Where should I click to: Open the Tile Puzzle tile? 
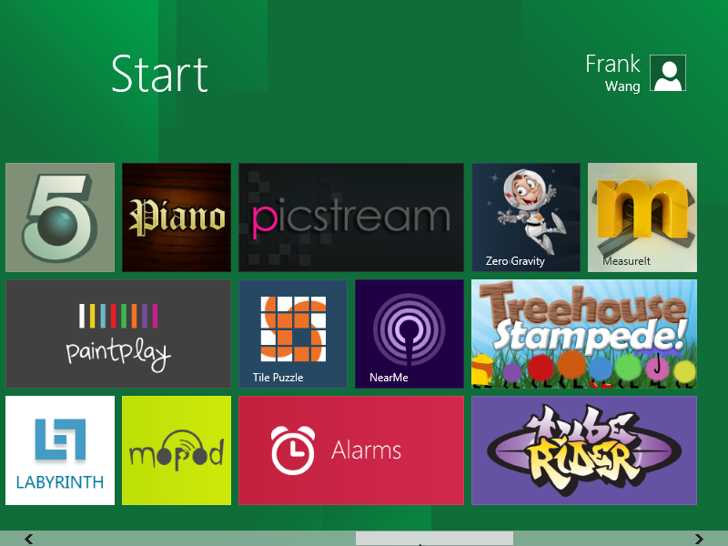pos(293,334)
